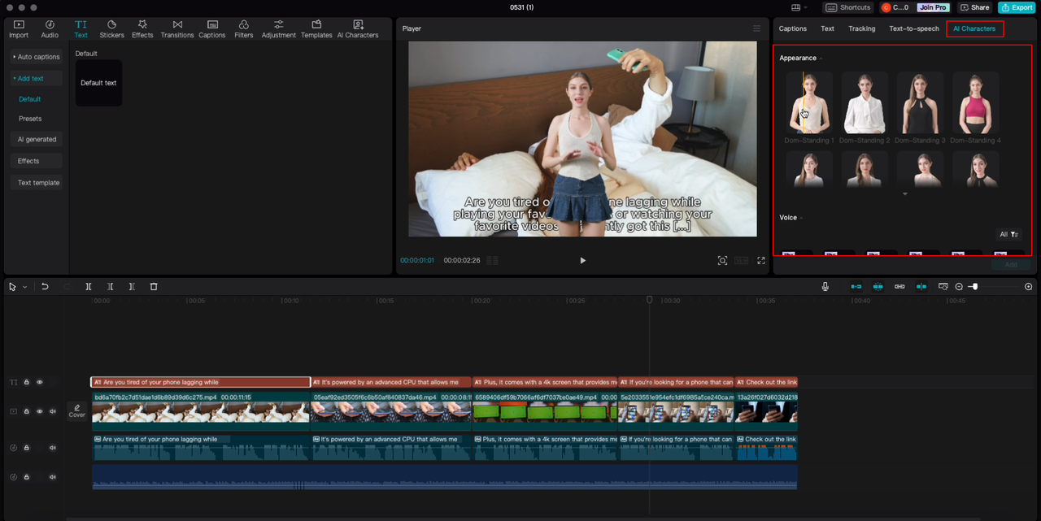1041x521 pixels.
Task: Click the Delete right of playhead tool
Action: pyautogui.click(x=132, y=287)
